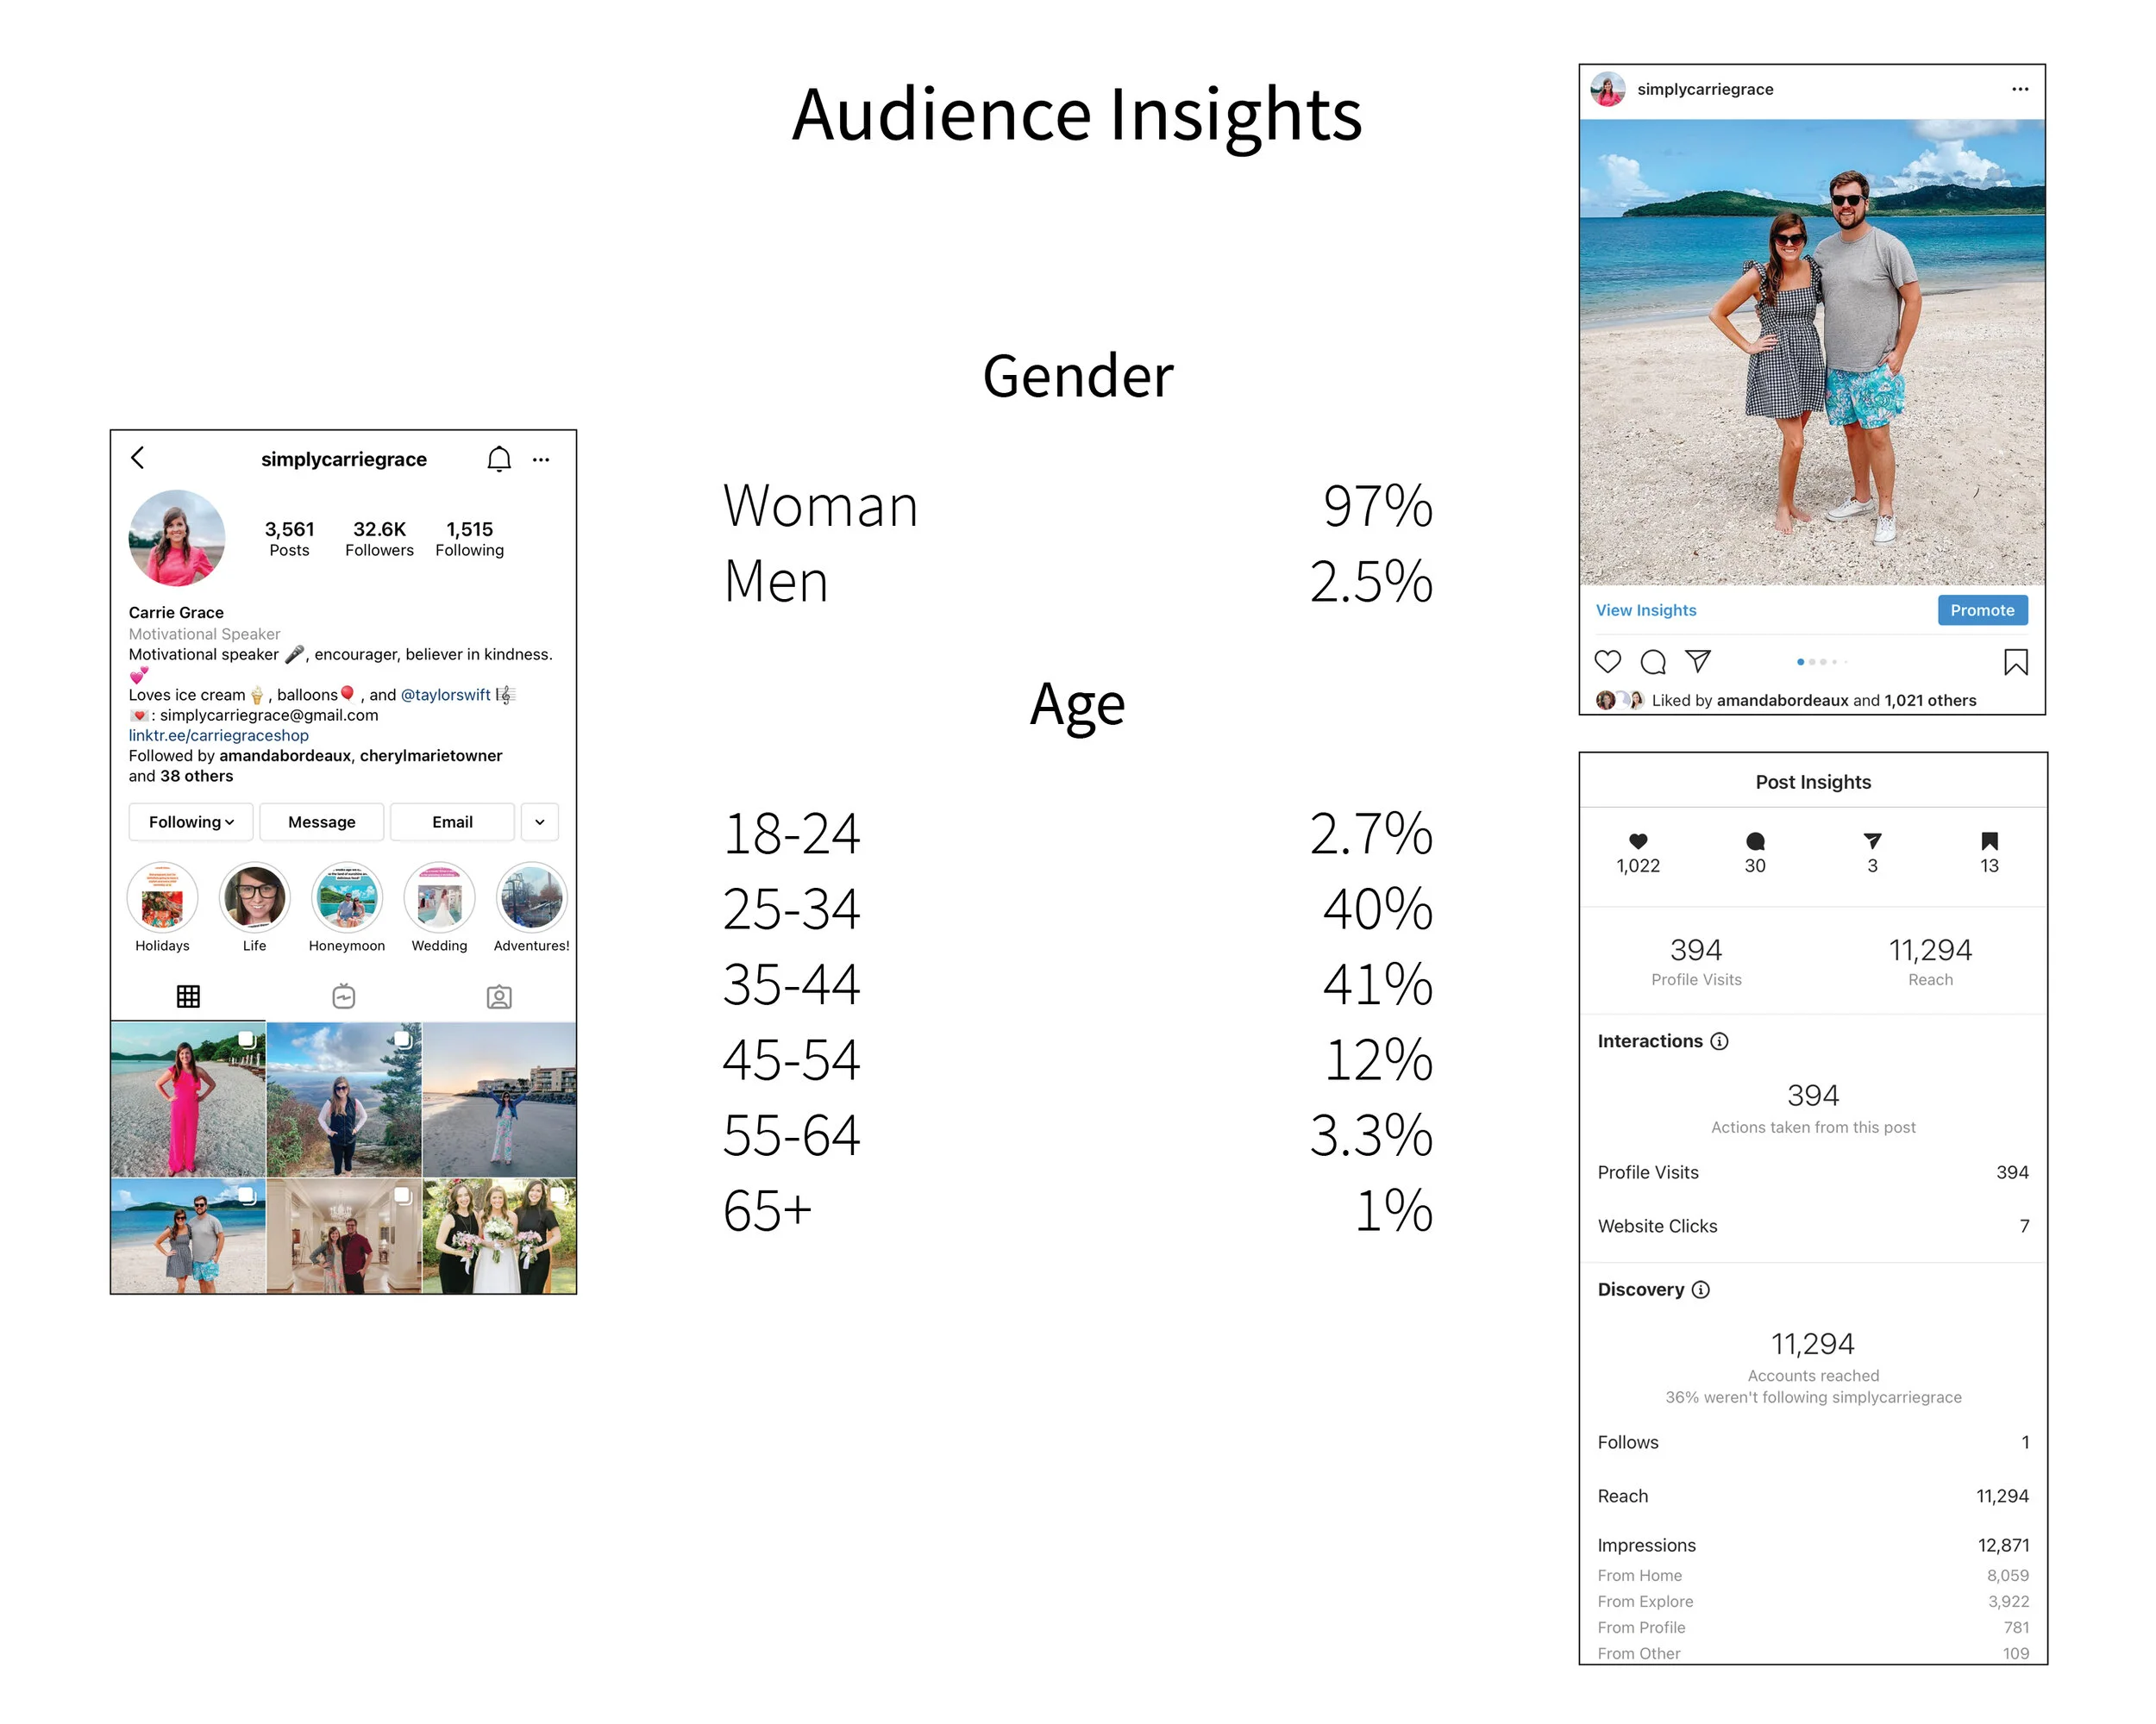Expand suggested accounts chevron button
The image size is (2156, 1724).
[x=540, y=821]
